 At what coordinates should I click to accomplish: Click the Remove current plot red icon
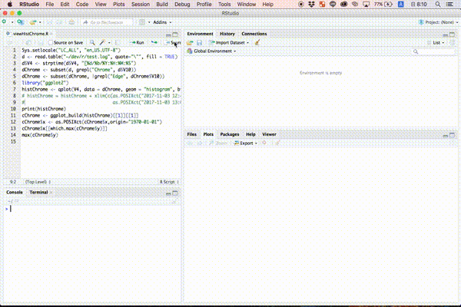264,143
